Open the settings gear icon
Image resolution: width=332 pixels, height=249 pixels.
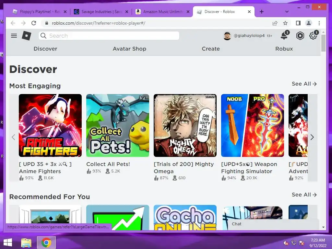[x=313, y=36]
